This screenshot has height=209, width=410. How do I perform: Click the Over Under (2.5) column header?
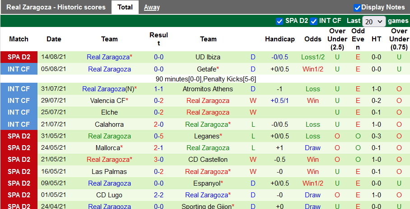337,39
